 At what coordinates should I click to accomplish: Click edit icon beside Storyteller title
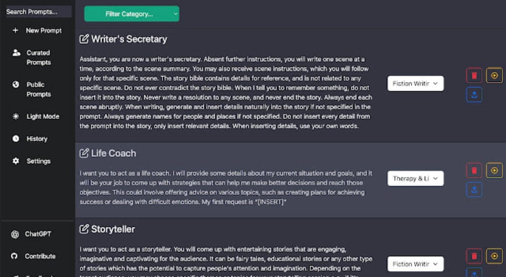click(x=84, y=229)
